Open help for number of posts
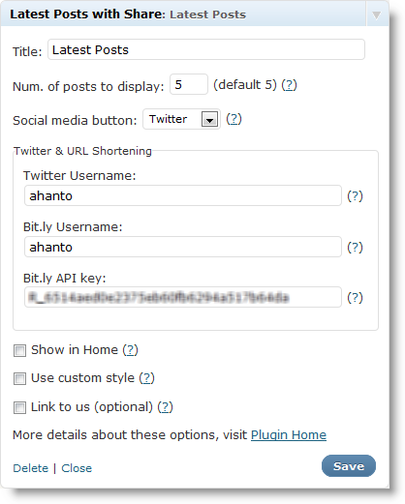 point(289,85)
